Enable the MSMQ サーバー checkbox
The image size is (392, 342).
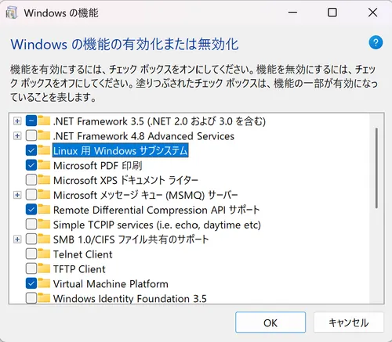click(31, 195)
